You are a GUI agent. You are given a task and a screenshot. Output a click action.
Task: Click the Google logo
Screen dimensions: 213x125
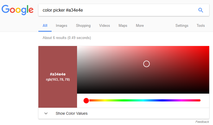pos(18,10)
